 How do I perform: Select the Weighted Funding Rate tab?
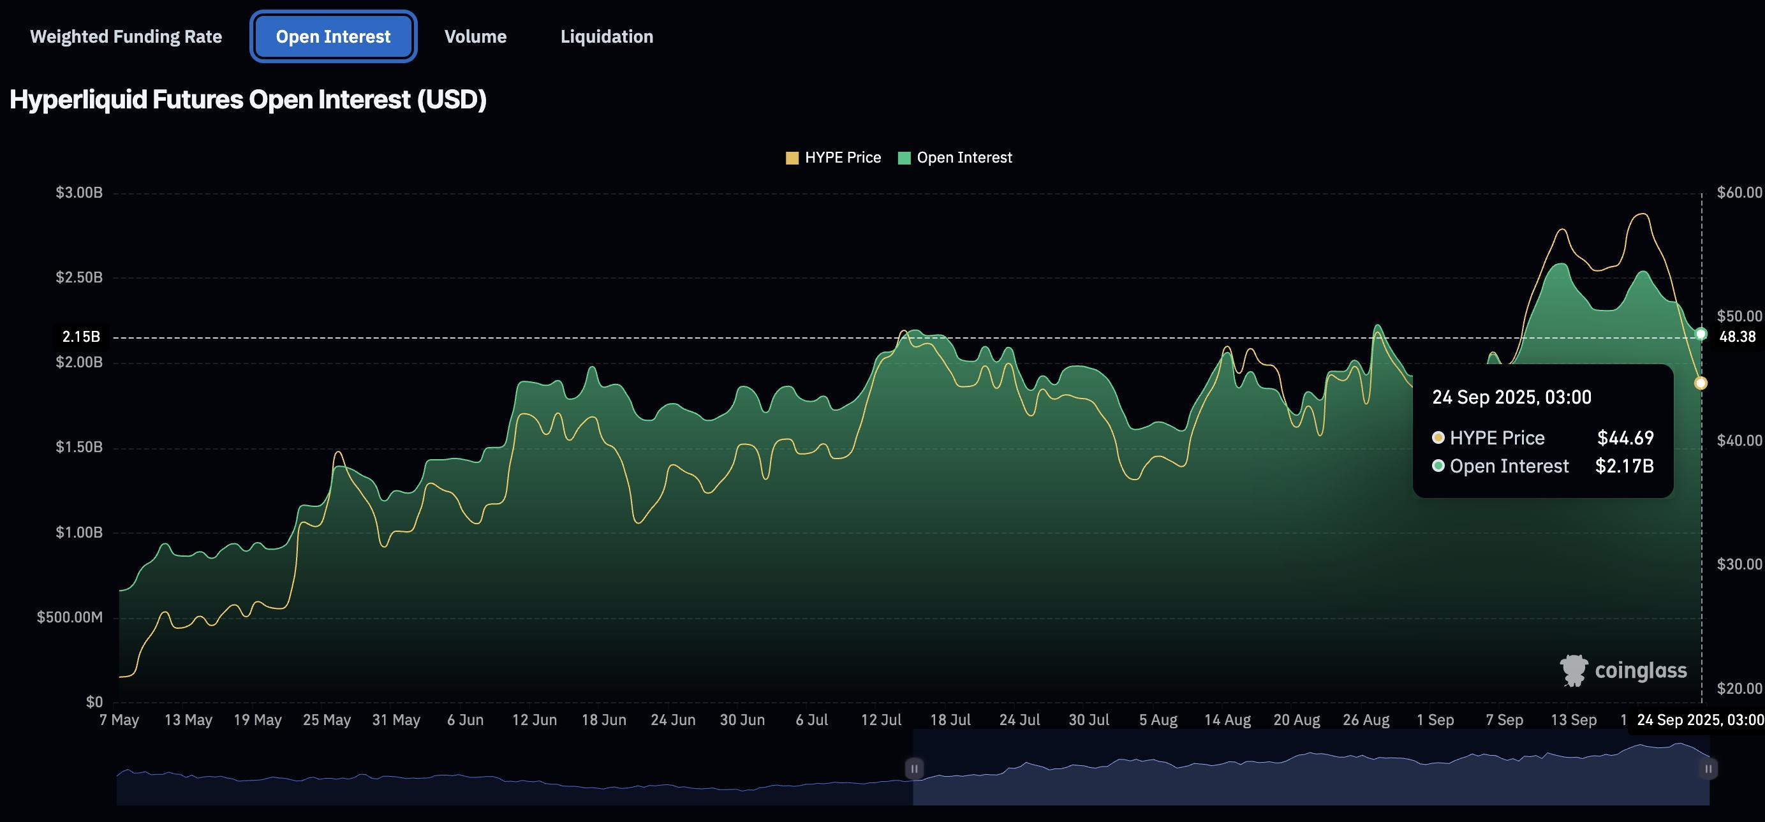126,36
